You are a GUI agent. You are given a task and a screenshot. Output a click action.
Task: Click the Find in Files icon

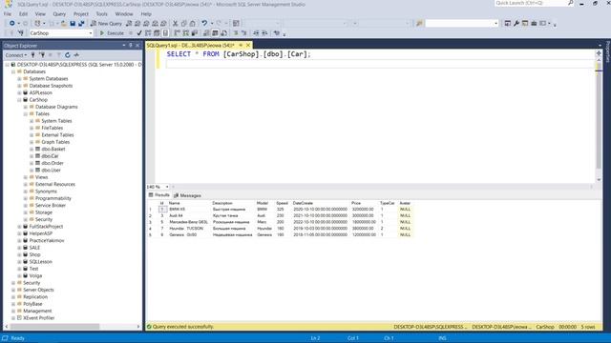point(419,23)
